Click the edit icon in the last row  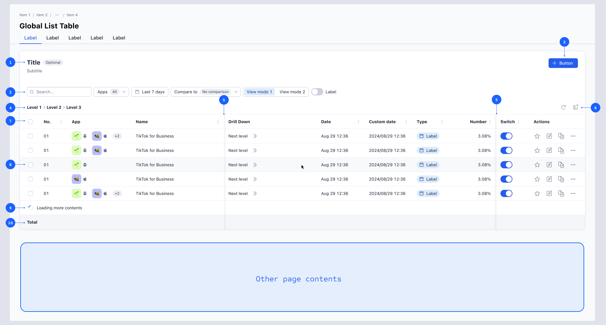pos(549,193)
